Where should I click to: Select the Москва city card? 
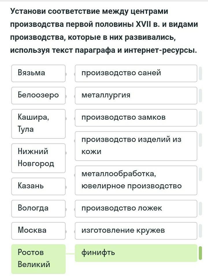pos(38,231)
